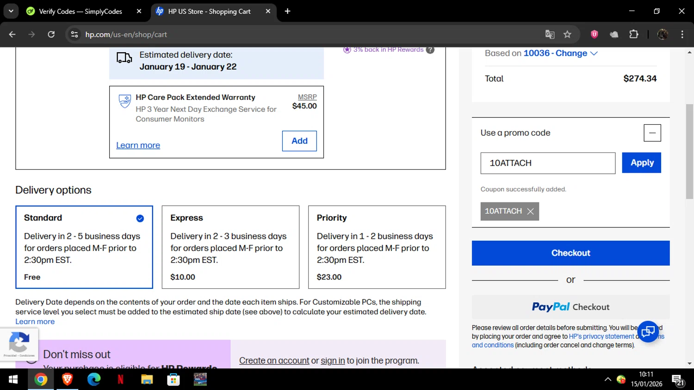Click the Total $274.34 amount

tap(640, 79)
